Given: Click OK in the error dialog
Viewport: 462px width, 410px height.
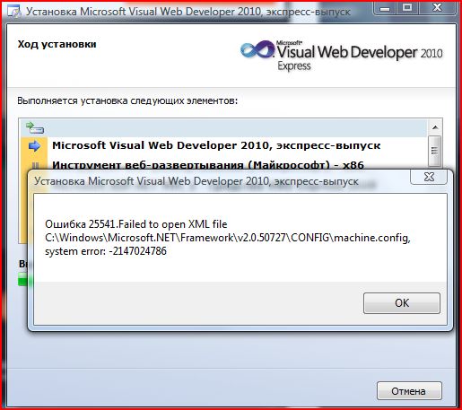Looking at the screenshot, I should pyautogui.click(x=402, y=303).
